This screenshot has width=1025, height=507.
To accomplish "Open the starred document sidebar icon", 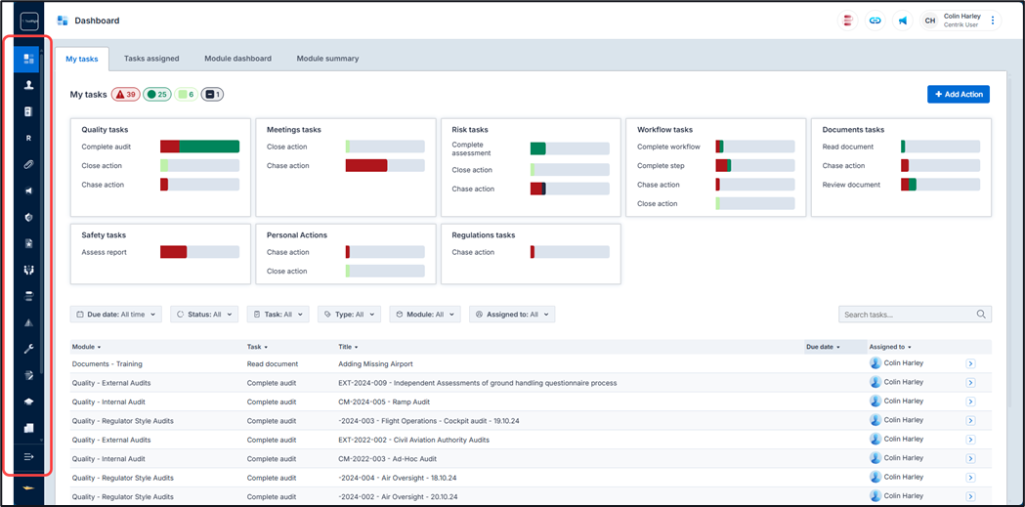I will 28,243.
